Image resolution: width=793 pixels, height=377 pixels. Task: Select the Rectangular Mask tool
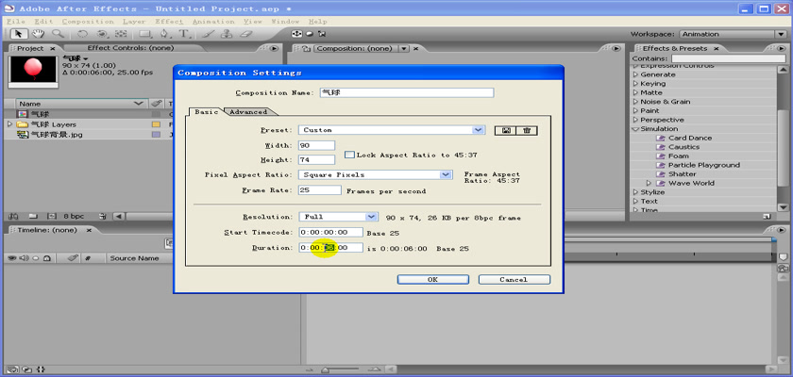[145, 34]
